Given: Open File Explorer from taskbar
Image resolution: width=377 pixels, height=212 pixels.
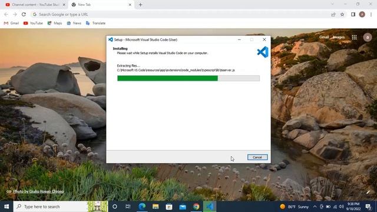Looking at the screenshot, I should tap(156, 207).
